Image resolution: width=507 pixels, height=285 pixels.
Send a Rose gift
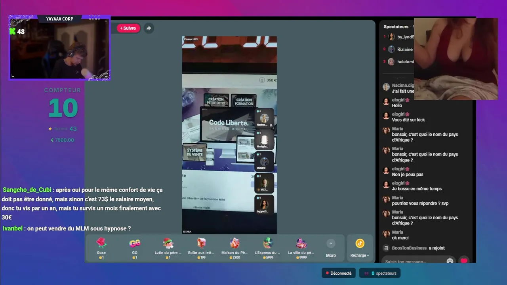click(101, 248)
